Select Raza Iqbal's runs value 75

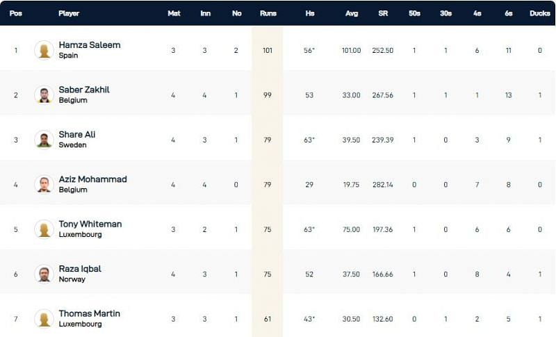[268, 274]
